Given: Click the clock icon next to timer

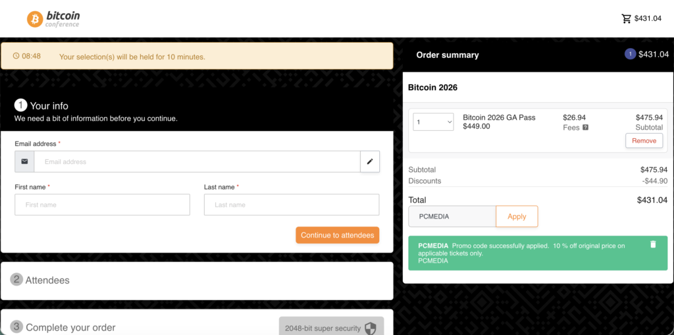Looking at the screenshot, I should coord(16,56).
